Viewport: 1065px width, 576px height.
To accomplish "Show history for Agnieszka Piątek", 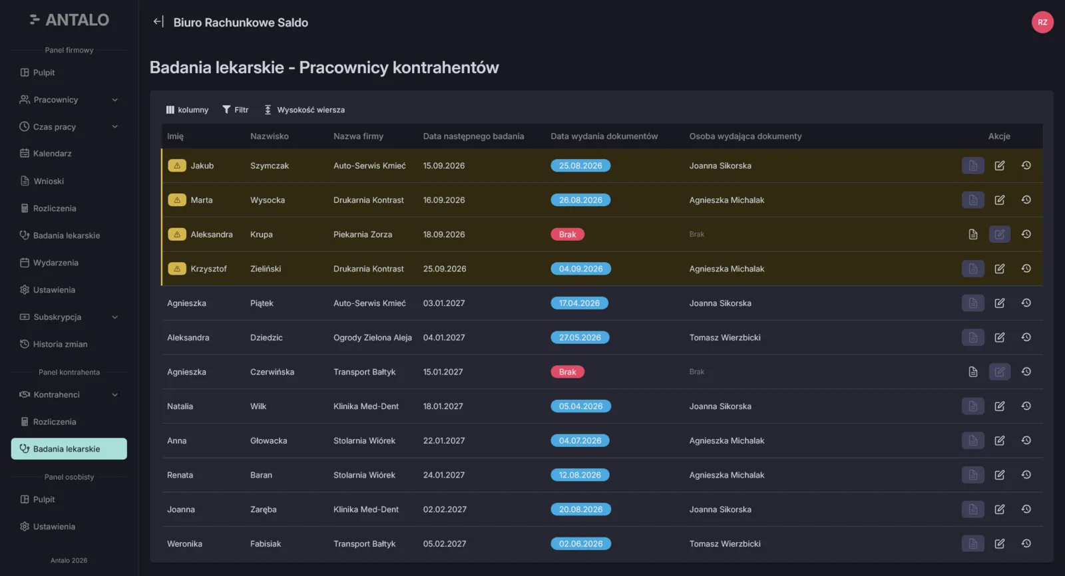I will point(1026,303).
